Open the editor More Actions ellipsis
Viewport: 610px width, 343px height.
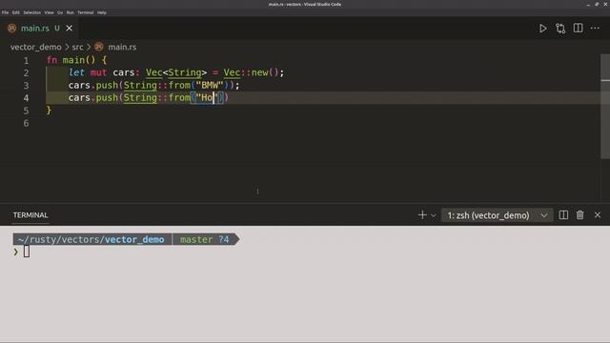point(595,28)
